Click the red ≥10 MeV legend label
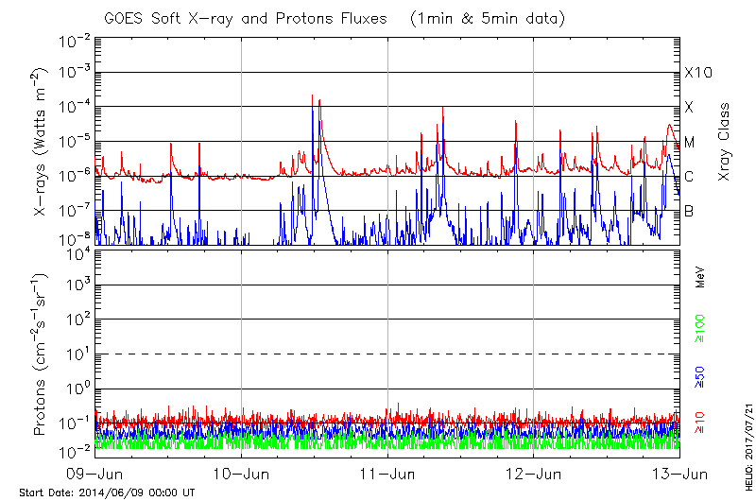The width and height of the screenshot is (756, 501). click(701, 419)
